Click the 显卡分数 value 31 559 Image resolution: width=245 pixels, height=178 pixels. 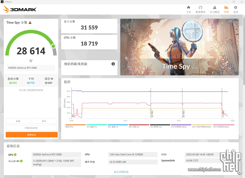[x=89, y=28]
